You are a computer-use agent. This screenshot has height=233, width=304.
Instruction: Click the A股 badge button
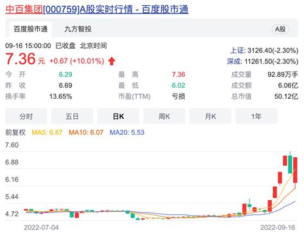tap(280, 30)
